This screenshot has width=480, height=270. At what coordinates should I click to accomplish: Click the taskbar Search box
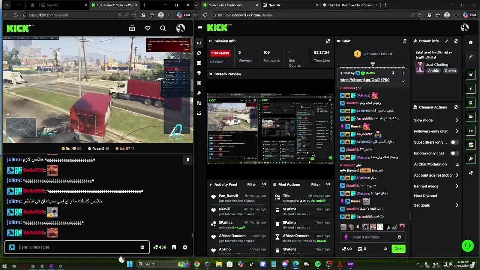point(162,264)
